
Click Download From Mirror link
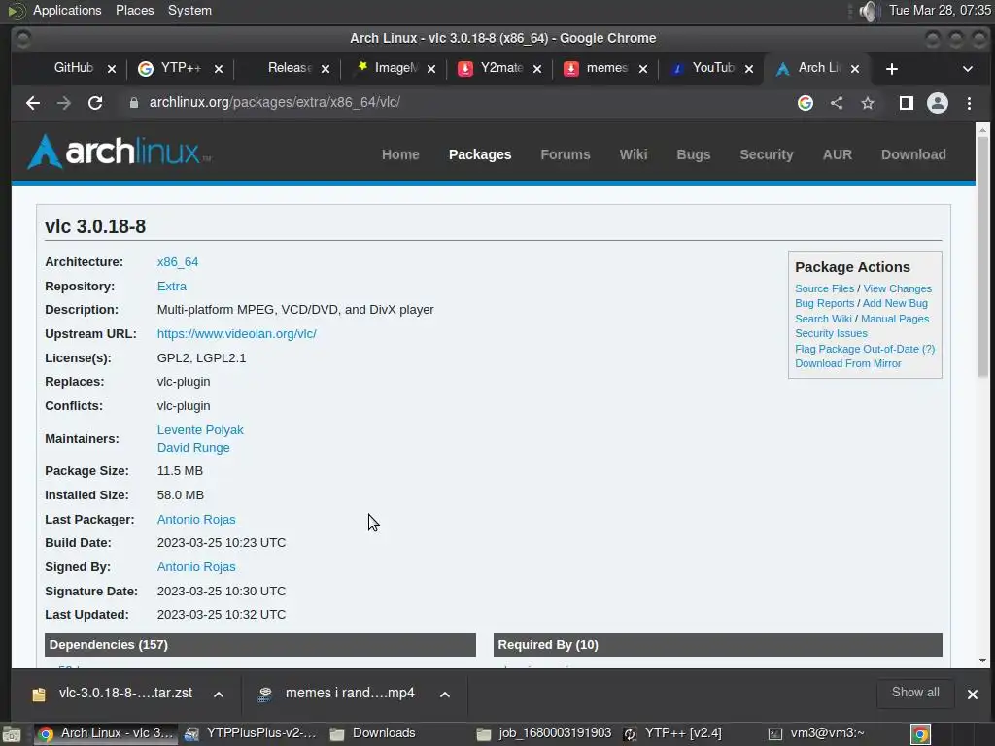[847, 363]
